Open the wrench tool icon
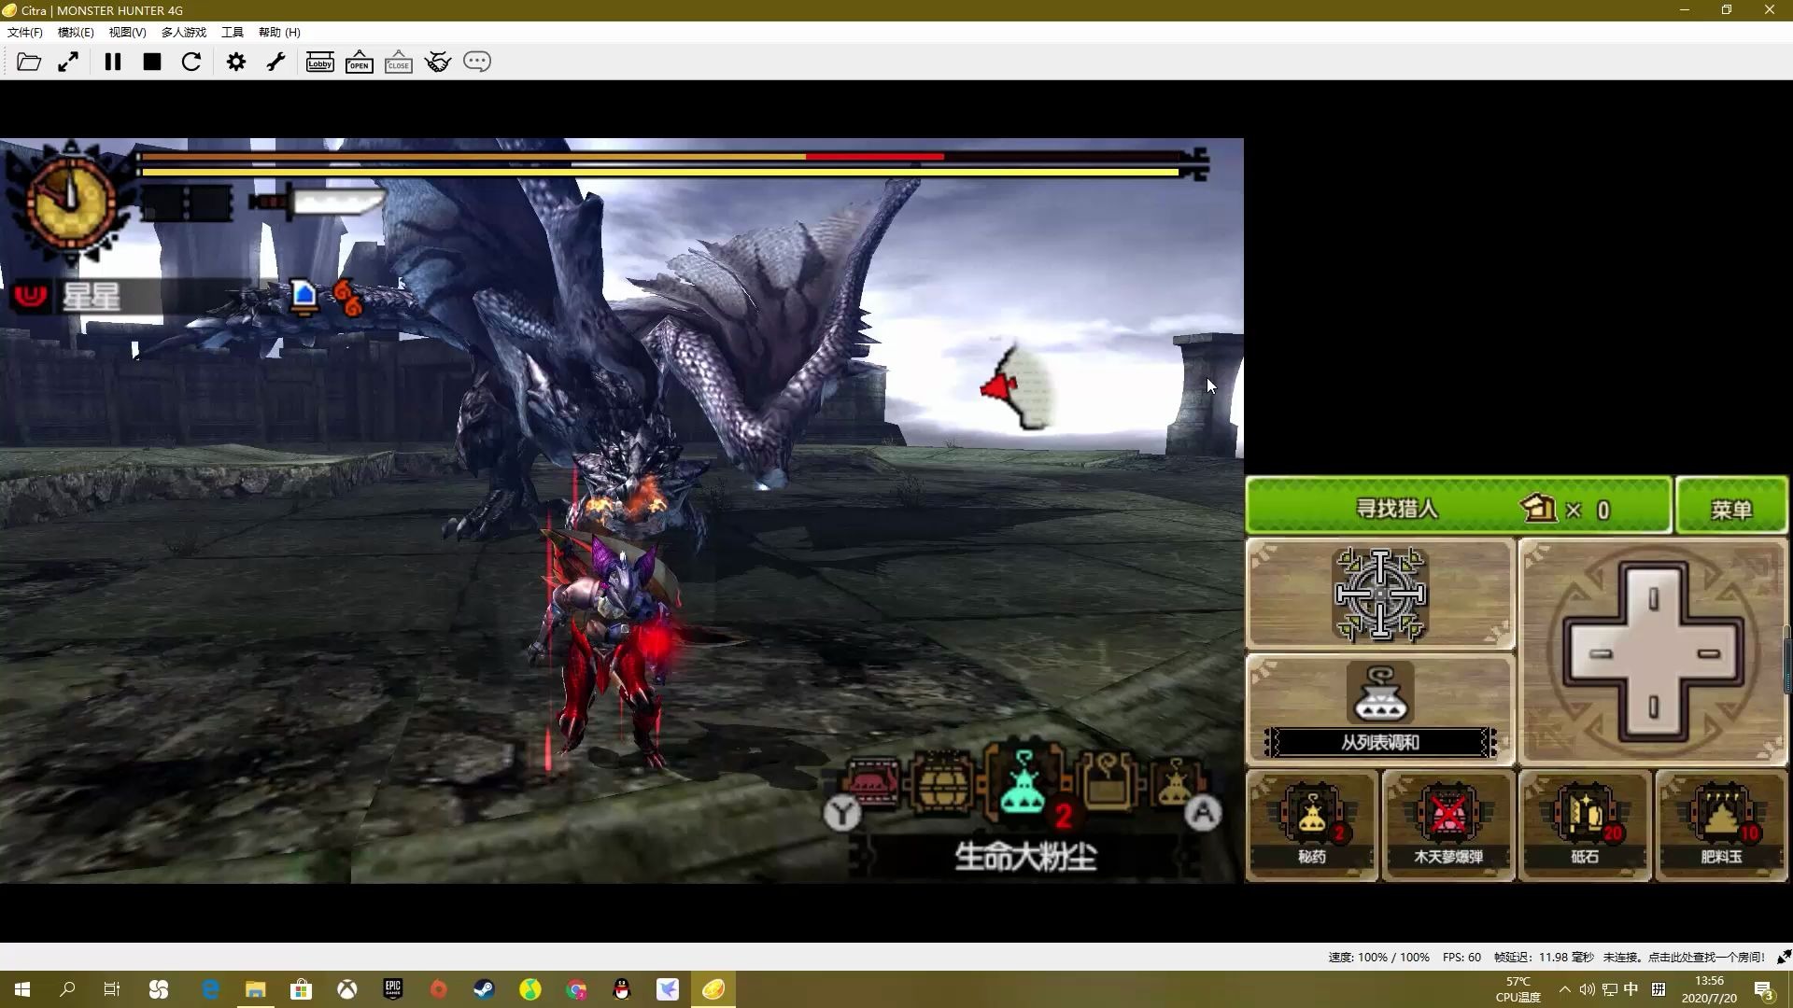The height and width of the screenshot is (1008, 1793). click(x=275, y=62)
